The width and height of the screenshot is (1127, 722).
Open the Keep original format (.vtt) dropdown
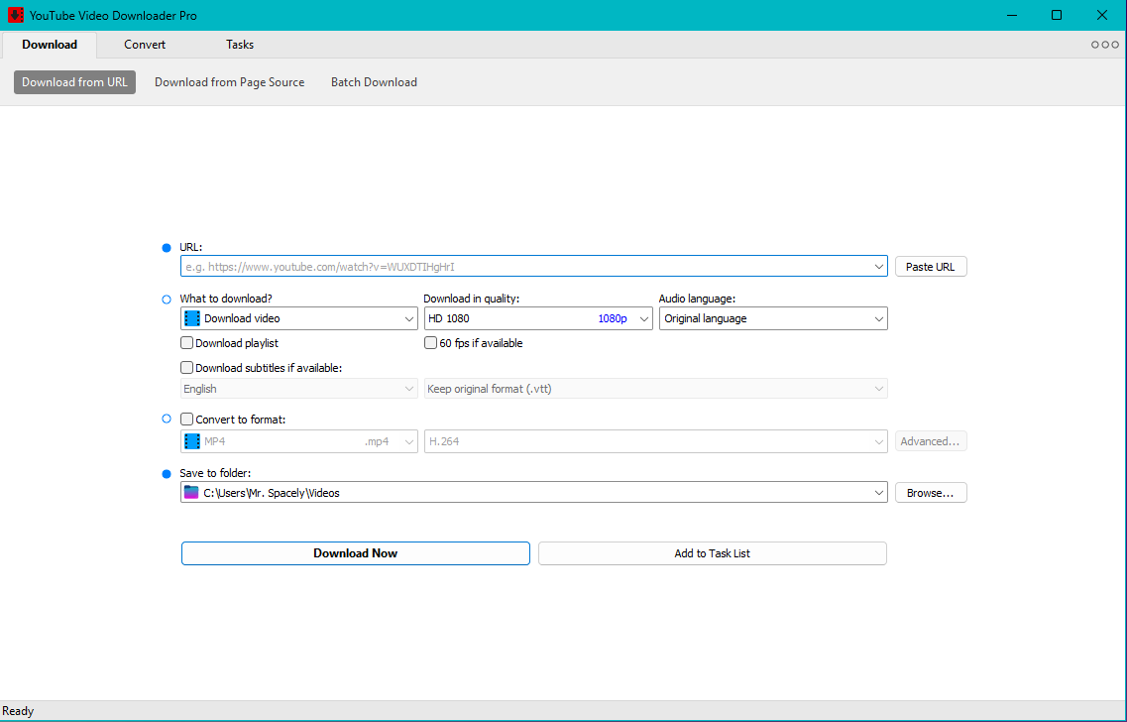(655, 389)
